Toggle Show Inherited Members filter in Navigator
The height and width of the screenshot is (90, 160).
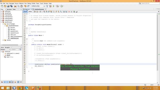tap(2, 82)
